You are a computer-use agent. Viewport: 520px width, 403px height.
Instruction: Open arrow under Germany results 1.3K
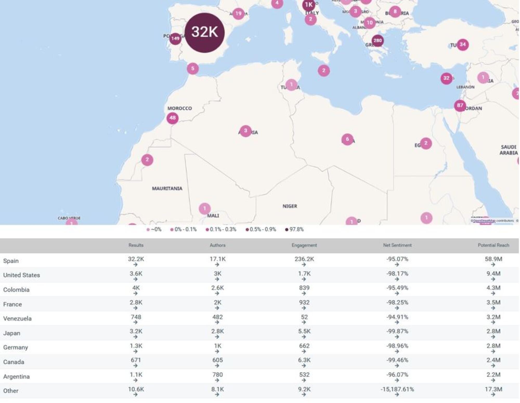click(x=135, y=352)
